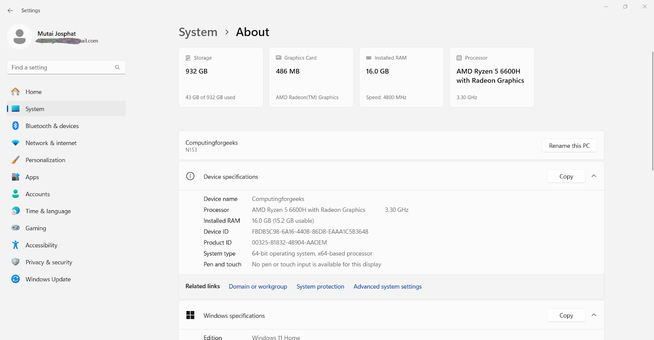Click the Accounts person icon
Image resolution: width=654 pixels, height=340 pixels.
click(x=16, y=194)
